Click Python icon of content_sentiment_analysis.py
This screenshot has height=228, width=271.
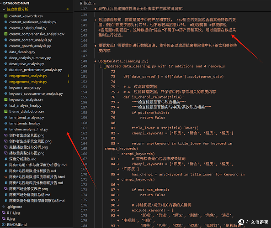pyautogui.click(x=6, y=22)
